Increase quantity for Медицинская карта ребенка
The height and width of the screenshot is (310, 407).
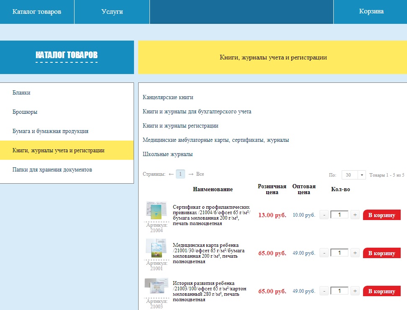tap(355, 253)
